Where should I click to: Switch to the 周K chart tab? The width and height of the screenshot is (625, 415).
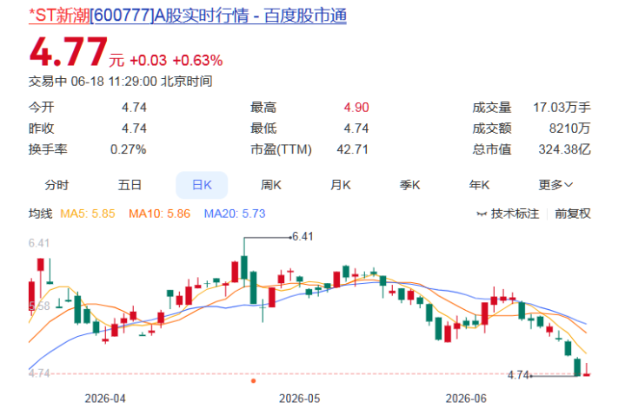point(271,185)
